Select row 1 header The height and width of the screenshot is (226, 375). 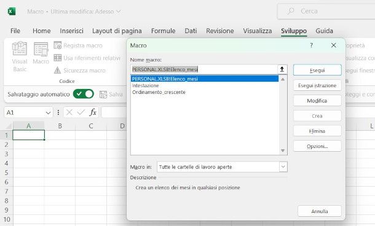coord(7,135)
